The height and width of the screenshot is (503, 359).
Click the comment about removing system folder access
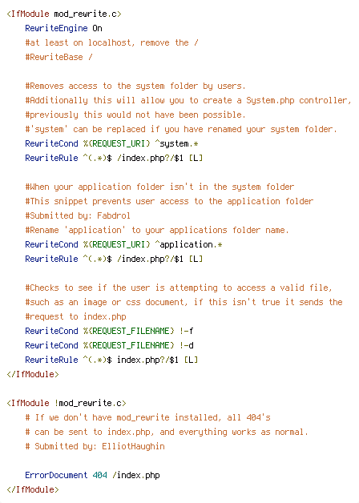tap(135, 86)
